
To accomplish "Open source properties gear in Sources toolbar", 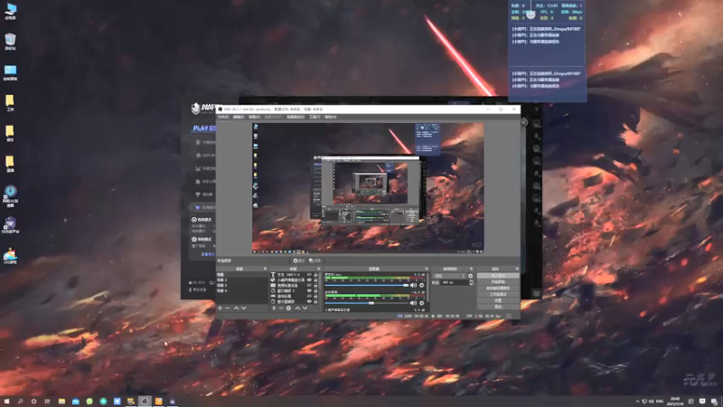I will [288, 308].
